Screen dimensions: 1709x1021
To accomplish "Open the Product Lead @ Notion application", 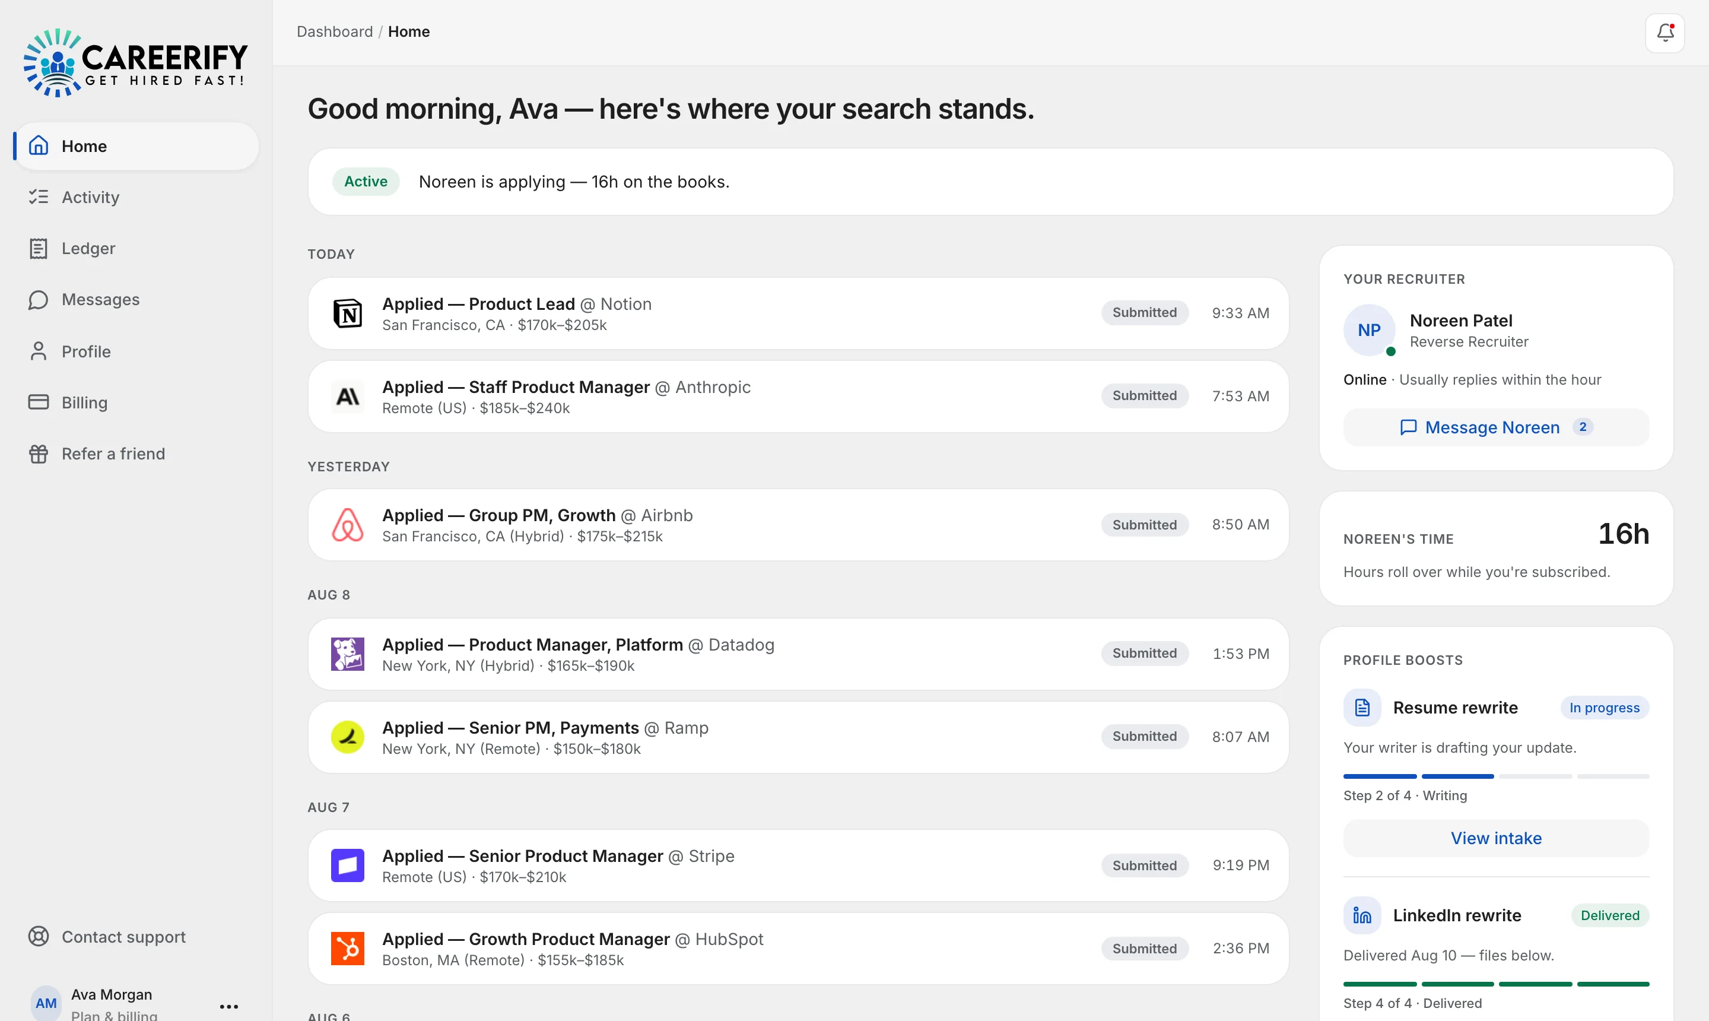I will 798,314.
